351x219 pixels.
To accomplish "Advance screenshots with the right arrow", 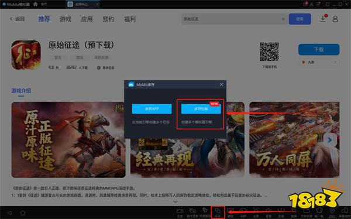I will pyautogui.click(x=330, y=140).
